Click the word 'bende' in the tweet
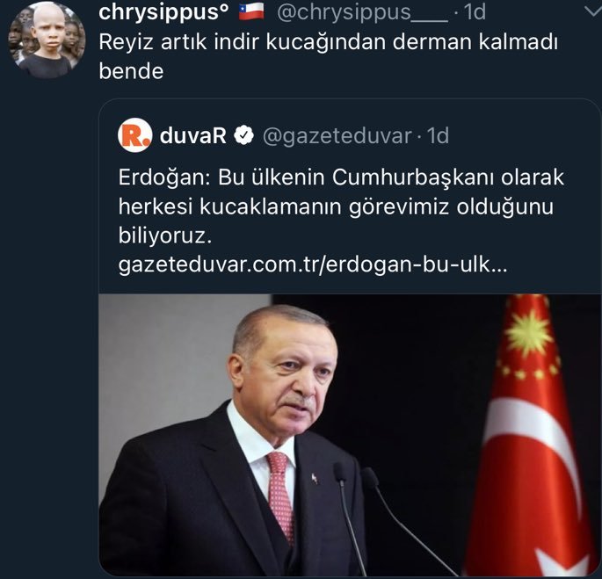 click(x=131, y=71)
